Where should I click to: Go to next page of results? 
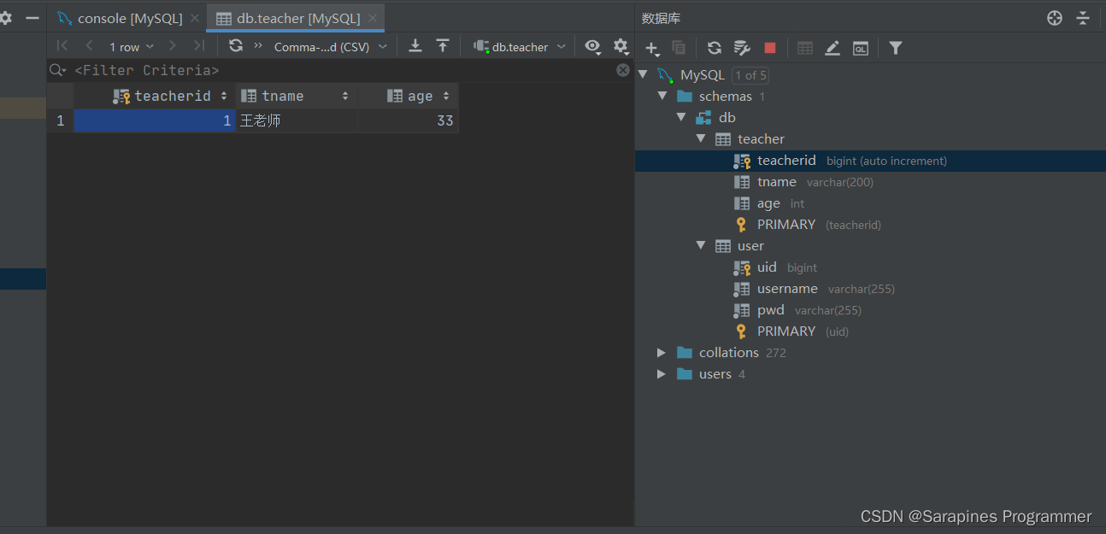(173, 46)
